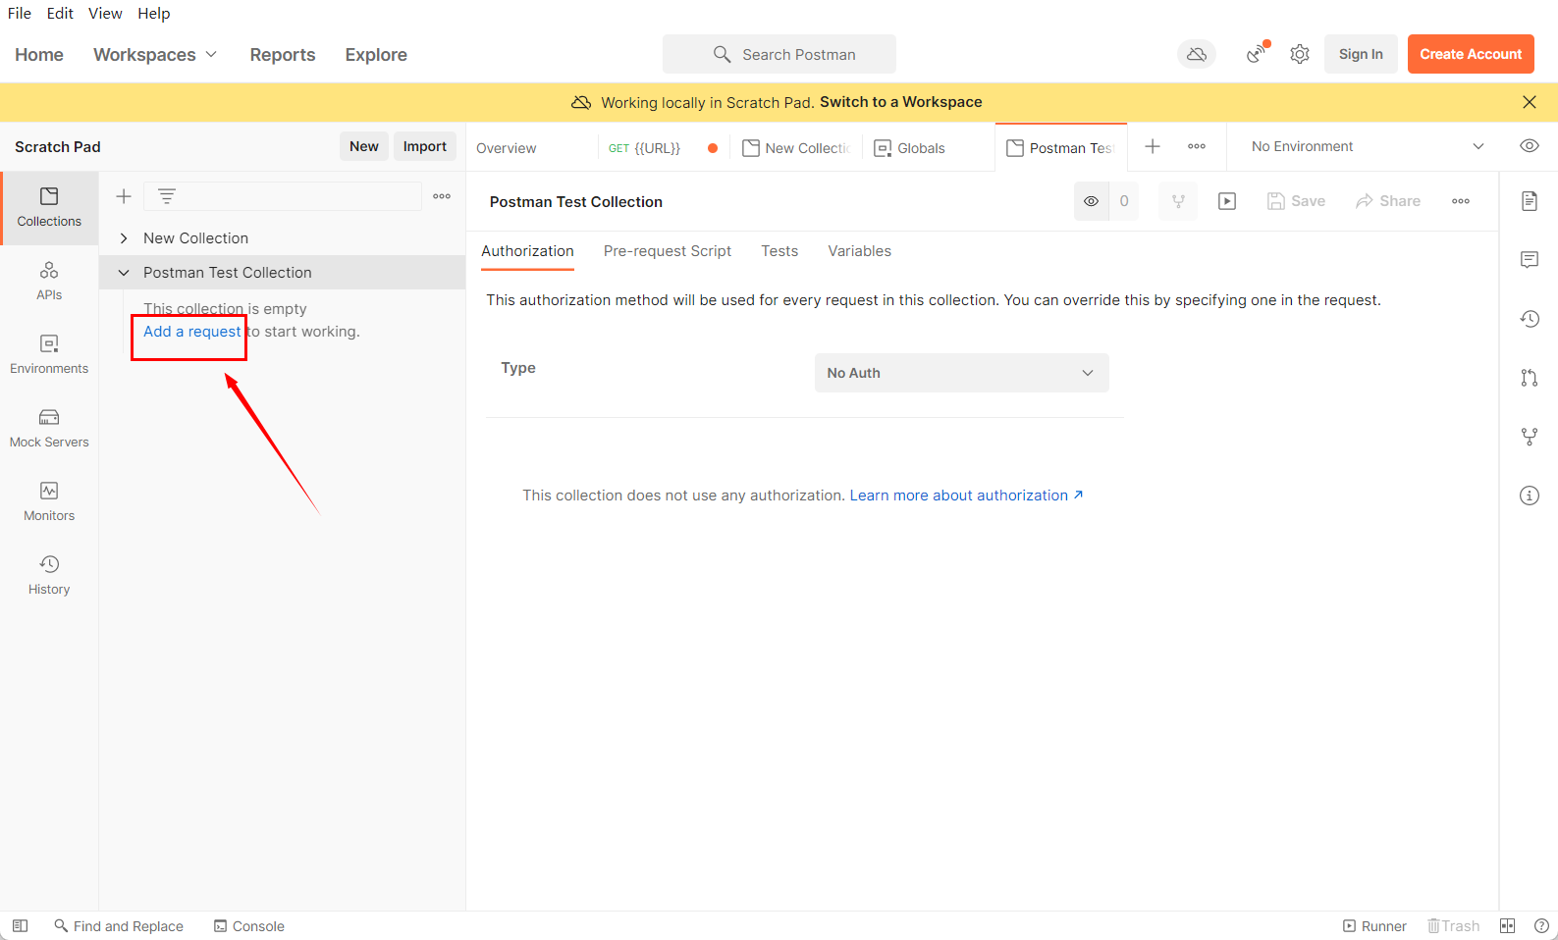Toggle the sidebar with the bottom-left icon
Screen dimensions: 1558x940
(x=20, y=925)
